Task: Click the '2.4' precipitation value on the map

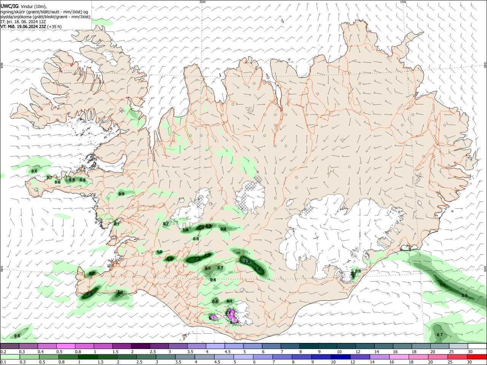Action: [257, 270]
